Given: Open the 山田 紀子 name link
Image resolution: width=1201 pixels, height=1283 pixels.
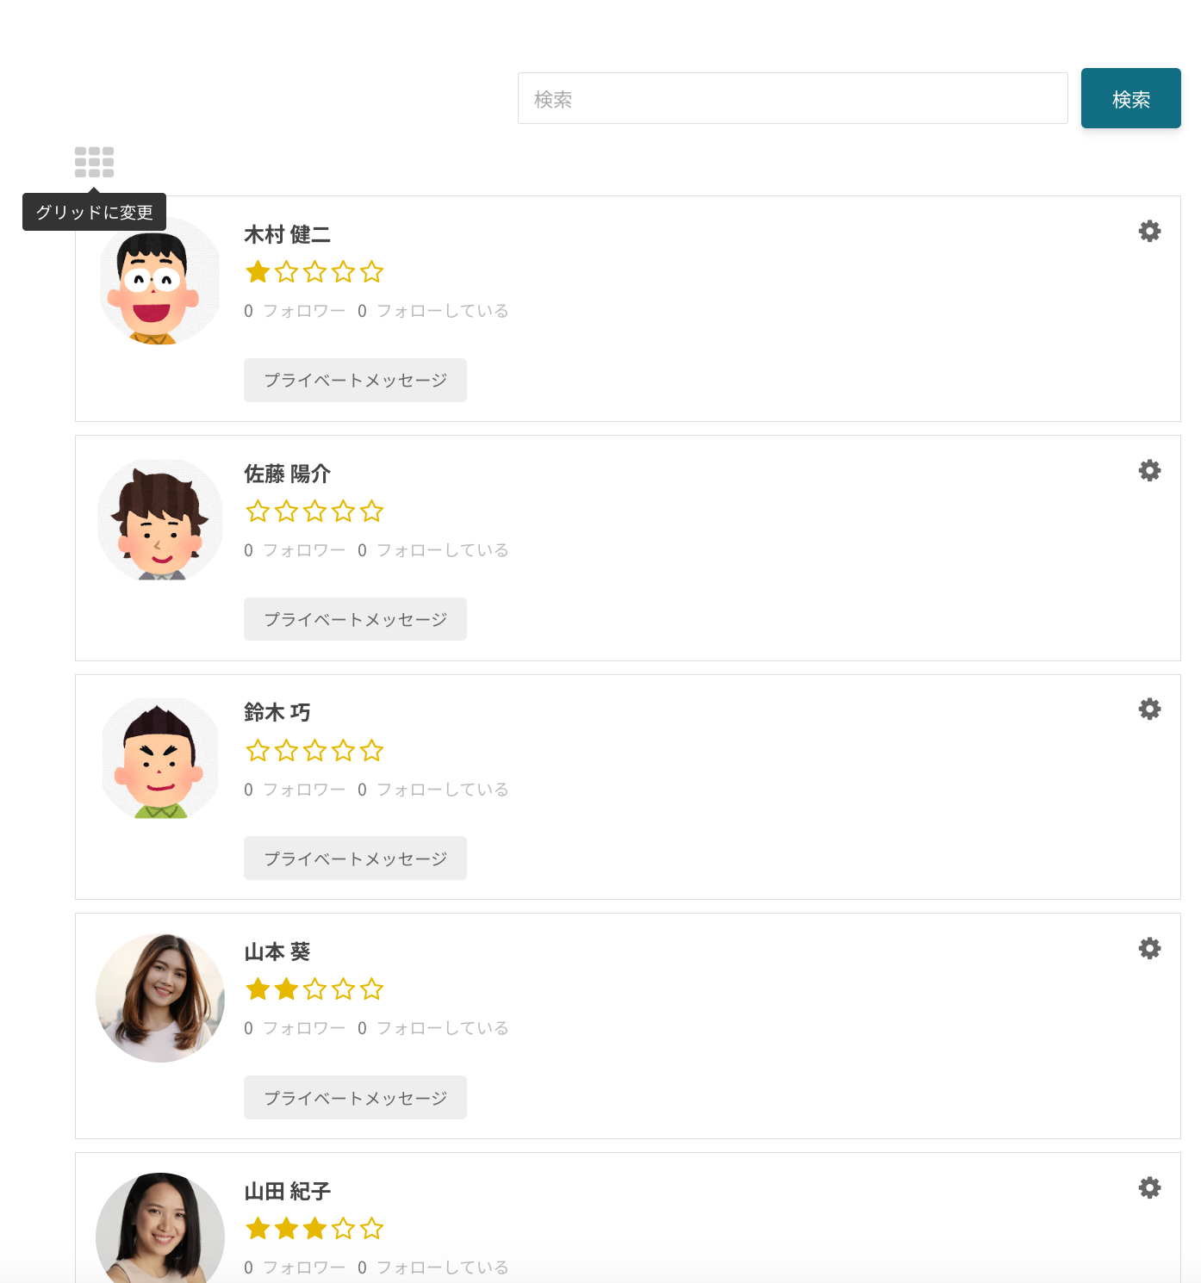Looking at the screenshot, I should 287,1191.
